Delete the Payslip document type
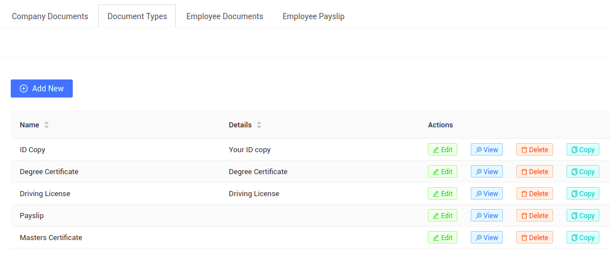Viewport: 610px width, 257px height. point(534,215)
